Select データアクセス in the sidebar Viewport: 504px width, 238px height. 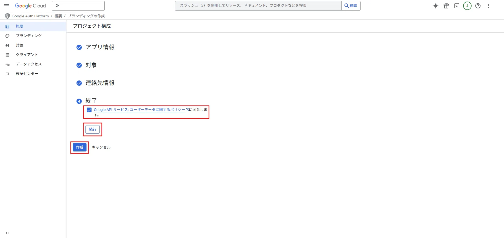click(x=33, y=64)
